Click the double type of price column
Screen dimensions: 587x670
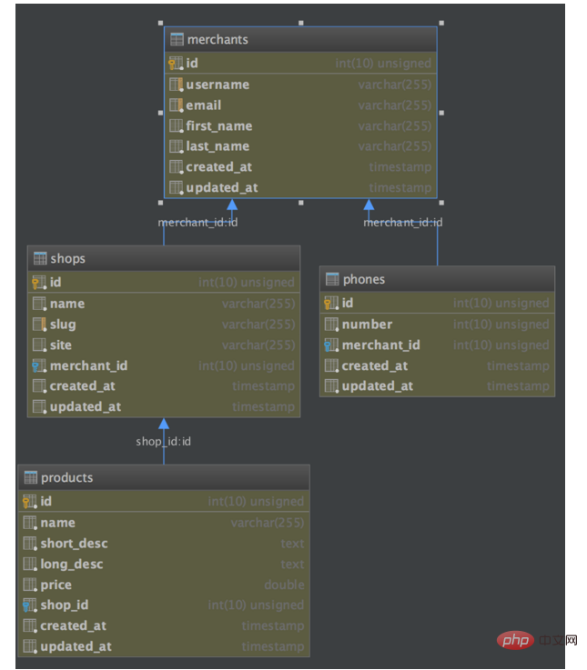[285, 585]
